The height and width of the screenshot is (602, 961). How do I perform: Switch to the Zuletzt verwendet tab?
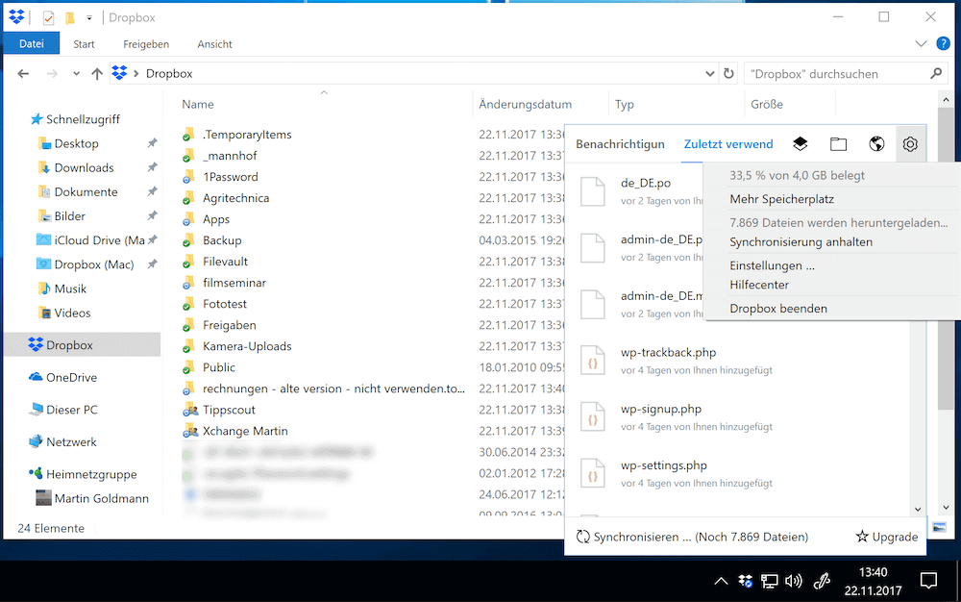tap(728, 144)
